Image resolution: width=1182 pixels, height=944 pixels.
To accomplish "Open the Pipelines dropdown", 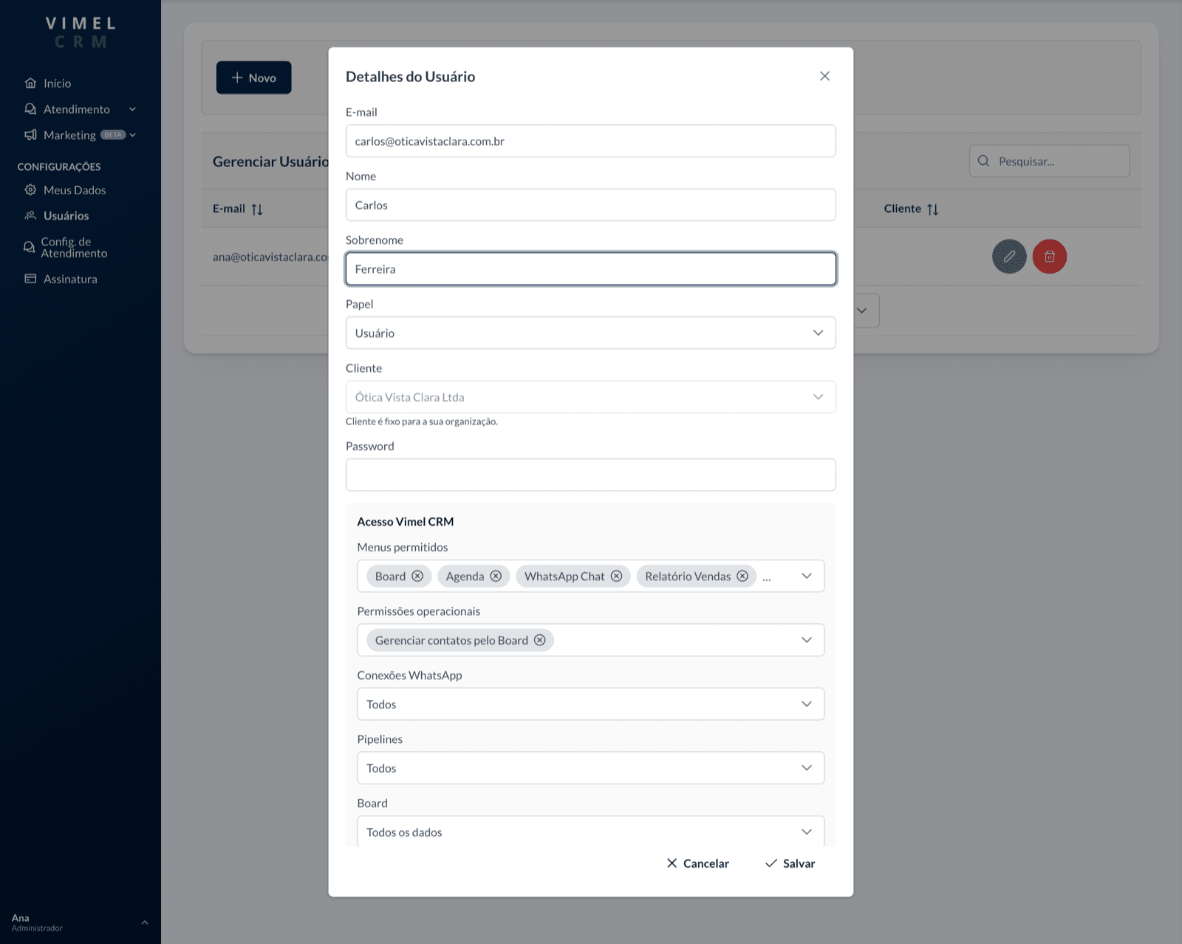I will click(x=591, y=768).
